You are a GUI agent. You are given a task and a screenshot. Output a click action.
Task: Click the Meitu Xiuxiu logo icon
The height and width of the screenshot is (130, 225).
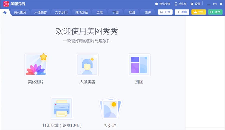(x=6, y=4)
